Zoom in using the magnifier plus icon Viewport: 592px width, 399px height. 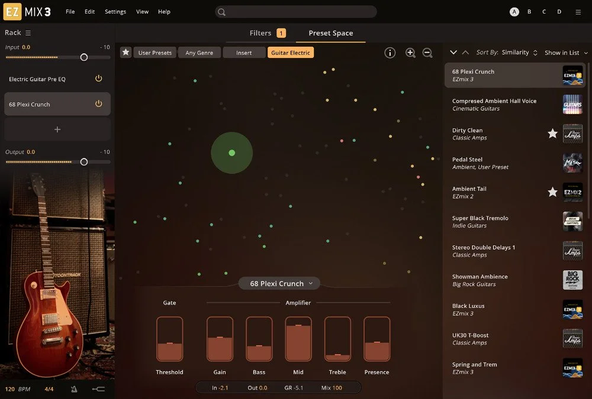tap(410, 53)
